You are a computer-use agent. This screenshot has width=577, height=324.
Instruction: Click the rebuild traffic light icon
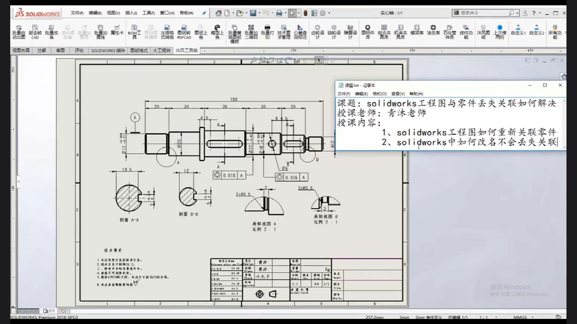click(x=305, y=13)
